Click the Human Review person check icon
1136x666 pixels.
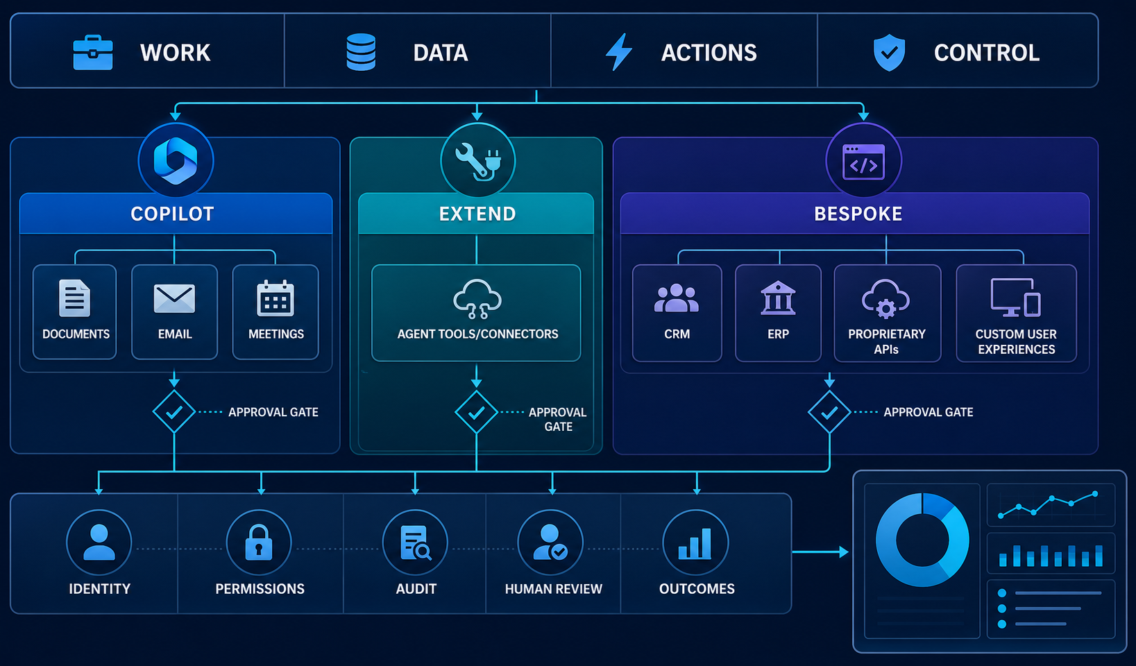click(550, 543)
